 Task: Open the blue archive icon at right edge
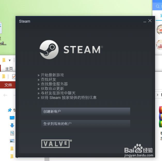point(160,116)
